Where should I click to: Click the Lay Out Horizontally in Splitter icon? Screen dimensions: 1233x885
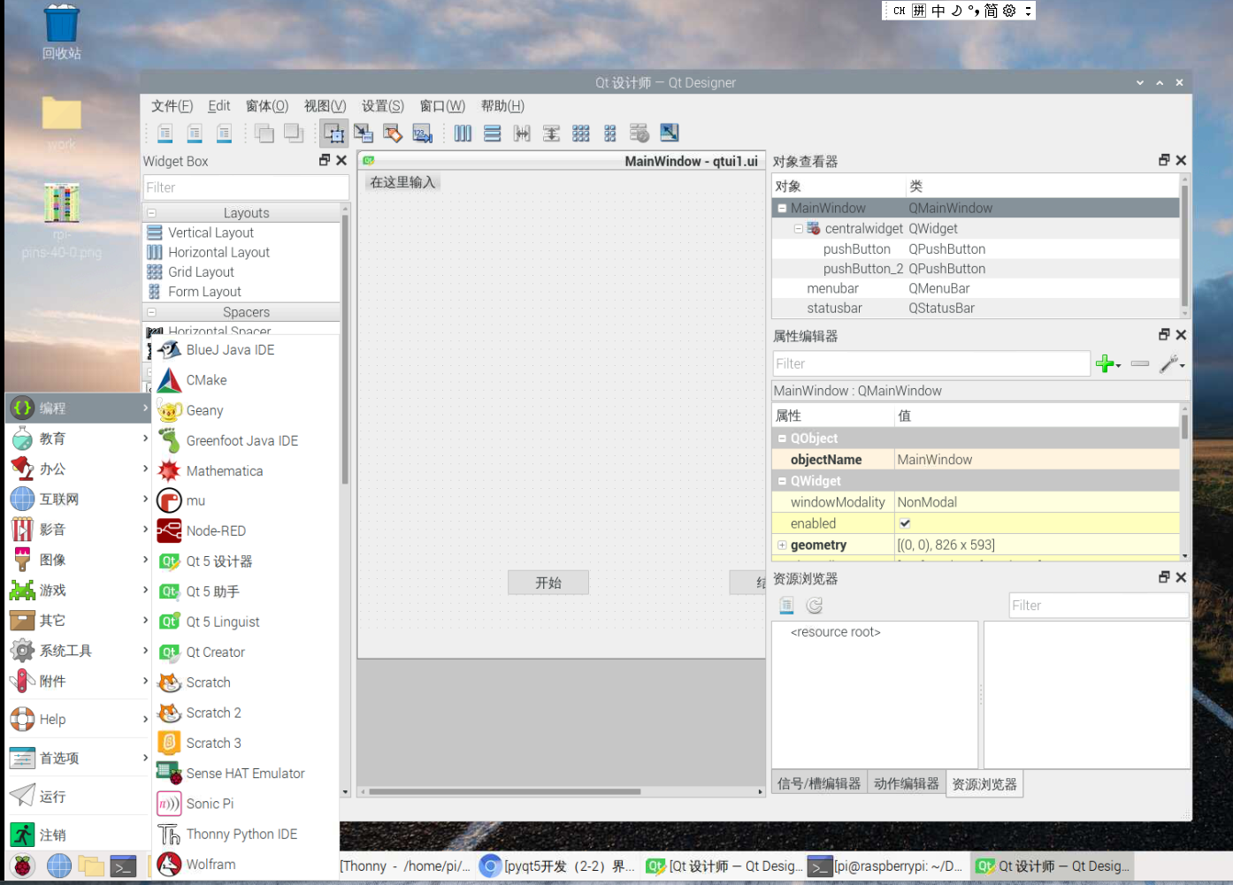(x=522, y=134)
